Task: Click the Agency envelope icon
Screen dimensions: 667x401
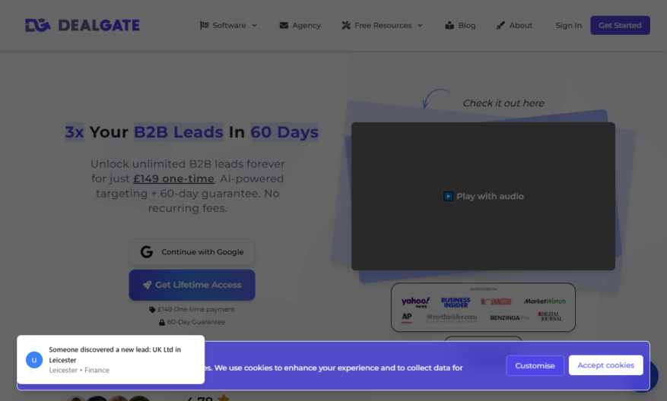Action: [x=284, y=26]
